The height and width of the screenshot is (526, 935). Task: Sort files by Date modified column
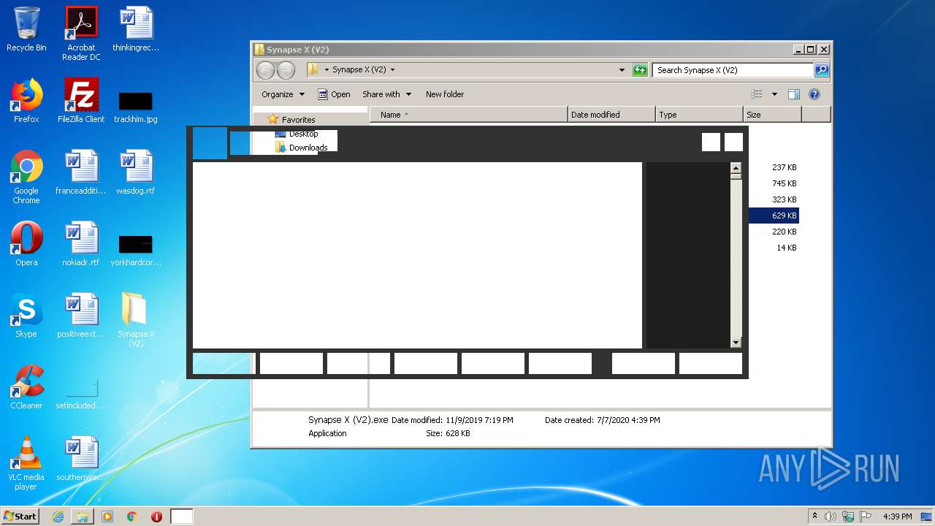coord(611,115)
